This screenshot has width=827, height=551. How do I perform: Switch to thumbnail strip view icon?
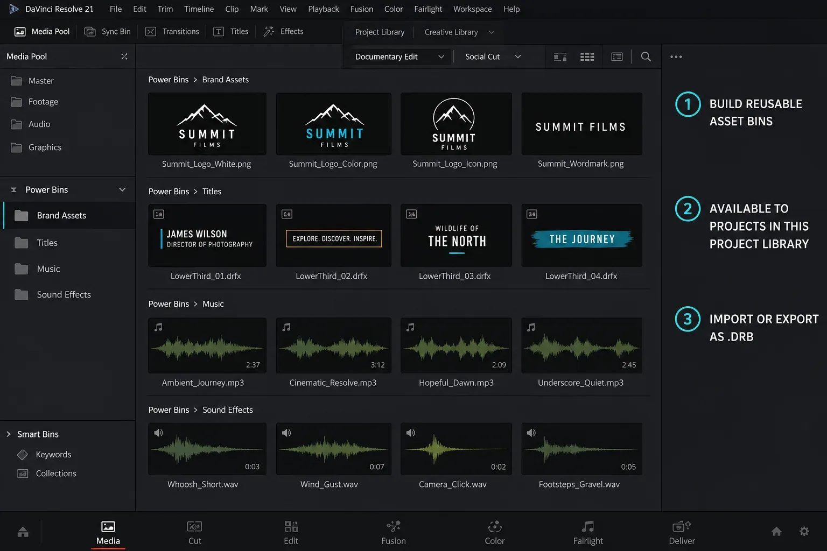tap(560, 56)
